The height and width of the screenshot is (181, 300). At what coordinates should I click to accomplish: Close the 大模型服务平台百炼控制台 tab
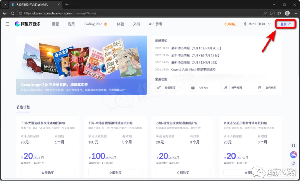tap(59, 4)
